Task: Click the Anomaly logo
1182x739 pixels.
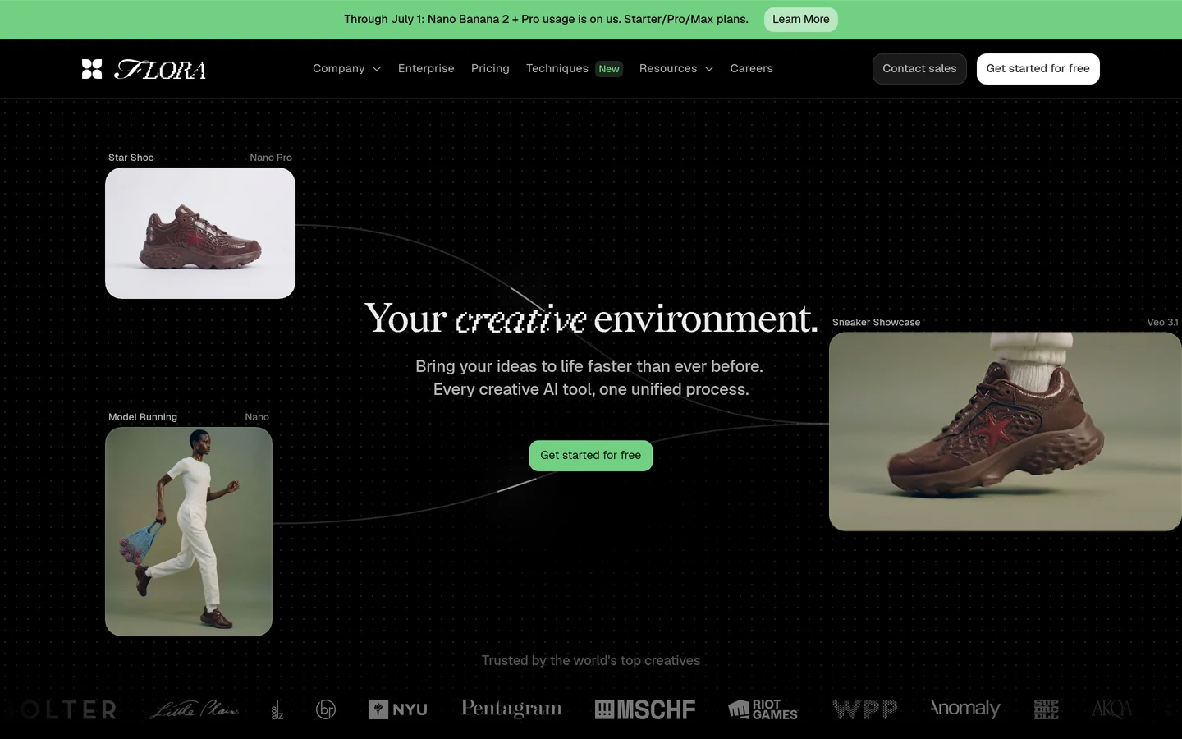Action: [965, 709]
